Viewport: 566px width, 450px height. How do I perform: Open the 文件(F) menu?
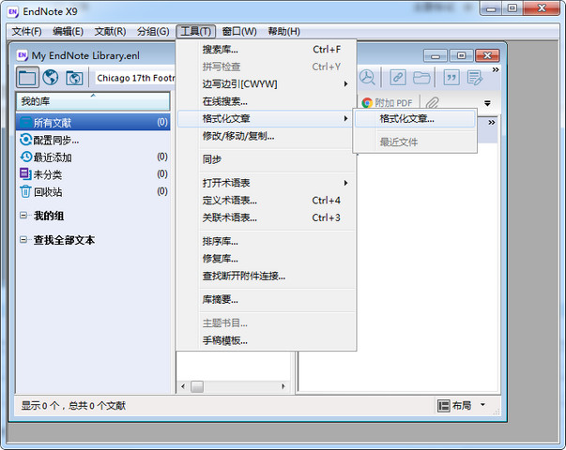tap(26, 31)
